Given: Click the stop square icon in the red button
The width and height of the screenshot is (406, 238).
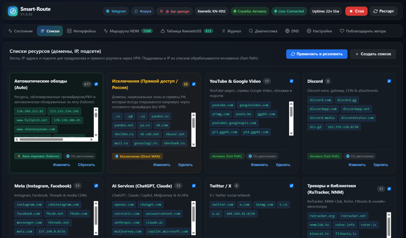Looking at the screenshot, I should (351, 11).
